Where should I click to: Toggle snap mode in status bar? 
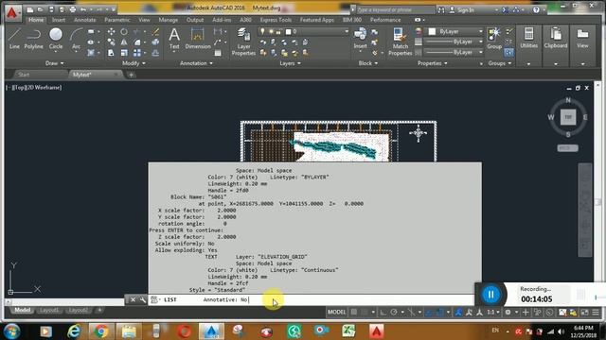[x=365, y=312]
